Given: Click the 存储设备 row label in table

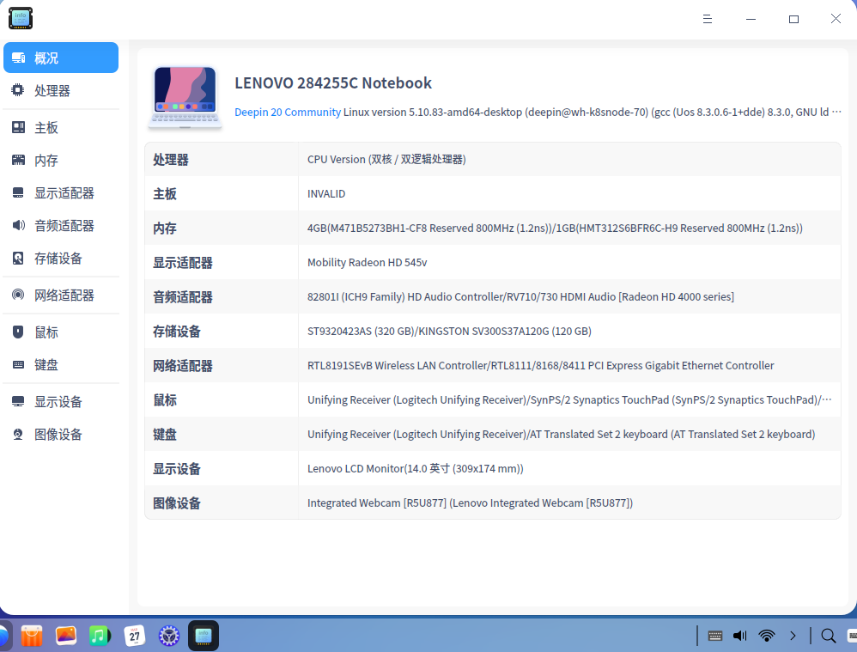Looking at the screenshot, I should point(177,331).
